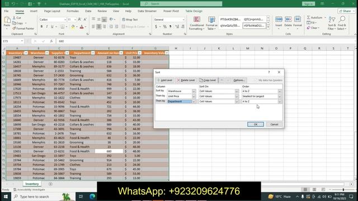Click the Search box in title bar
This screenshot has width=358, height=201.
click(181, 4)
